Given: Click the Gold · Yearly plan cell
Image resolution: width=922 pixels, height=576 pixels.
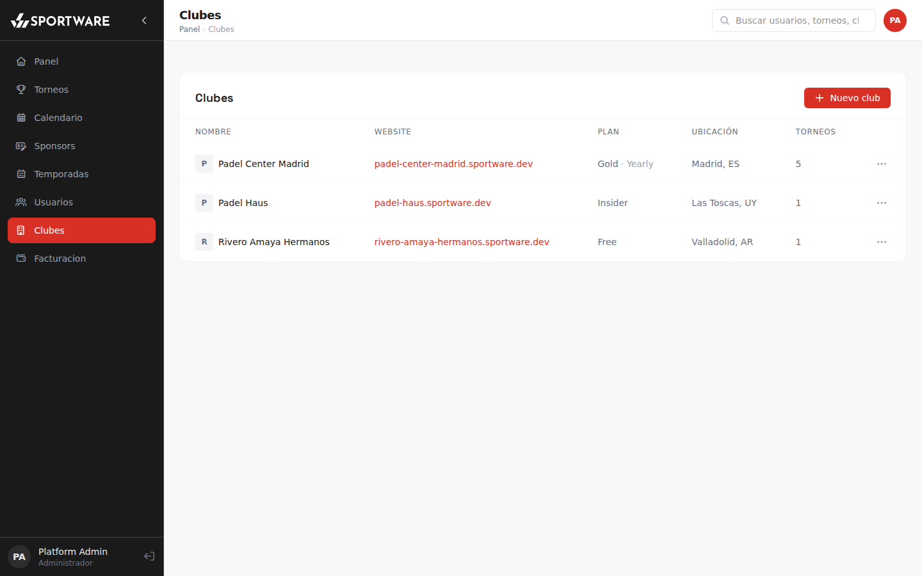Looking at the screenshot, I should coord(626,164).
